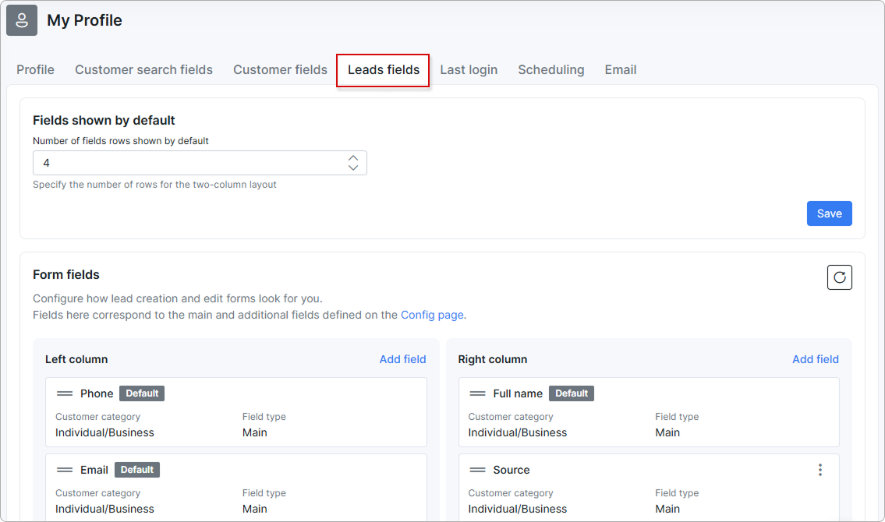Click the Fields shown by default heading
The image size is (885, 522).
(x=104, y=120)
